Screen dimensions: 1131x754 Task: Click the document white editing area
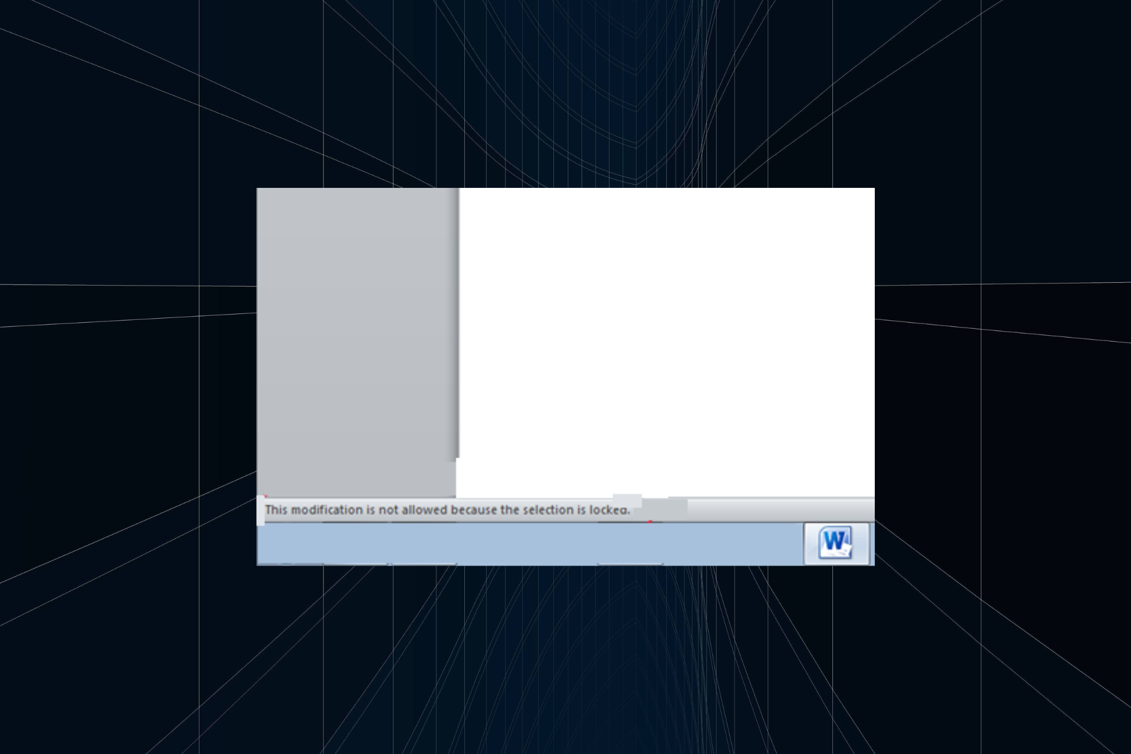[x=665, y=336]
